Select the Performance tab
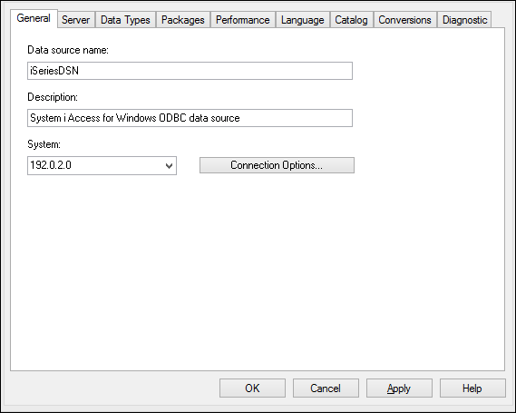The width and height of the screenshot is (516, 413). tap(243, 20)
